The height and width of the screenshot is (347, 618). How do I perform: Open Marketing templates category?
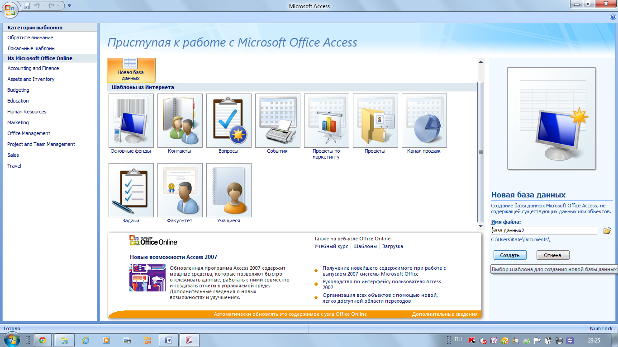coord(18,122)
